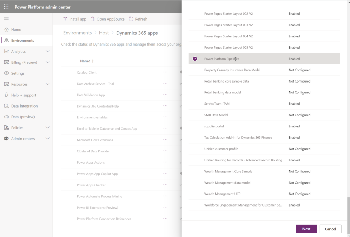Select Workforce Engagement Management for Customer Se... row
This screenshot has height=237, width=350.
[x=264, y=205]
